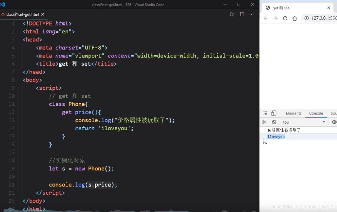Image resolution: width=337 pixels, height=212 pixels.
Task: Close the Visual Studio Code window
Action: [252, 5]
